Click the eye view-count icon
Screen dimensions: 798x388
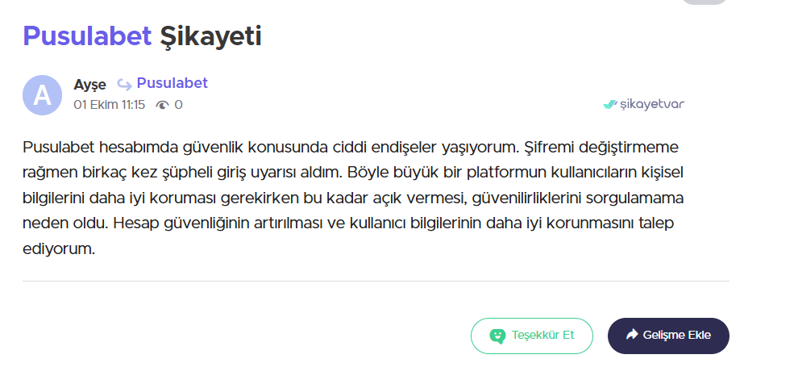pos(163,105)
